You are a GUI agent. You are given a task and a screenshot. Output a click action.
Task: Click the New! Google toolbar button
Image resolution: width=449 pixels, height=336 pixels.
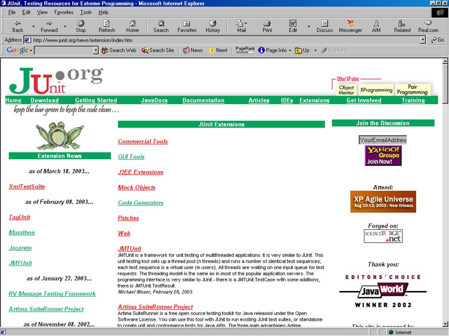218,50
